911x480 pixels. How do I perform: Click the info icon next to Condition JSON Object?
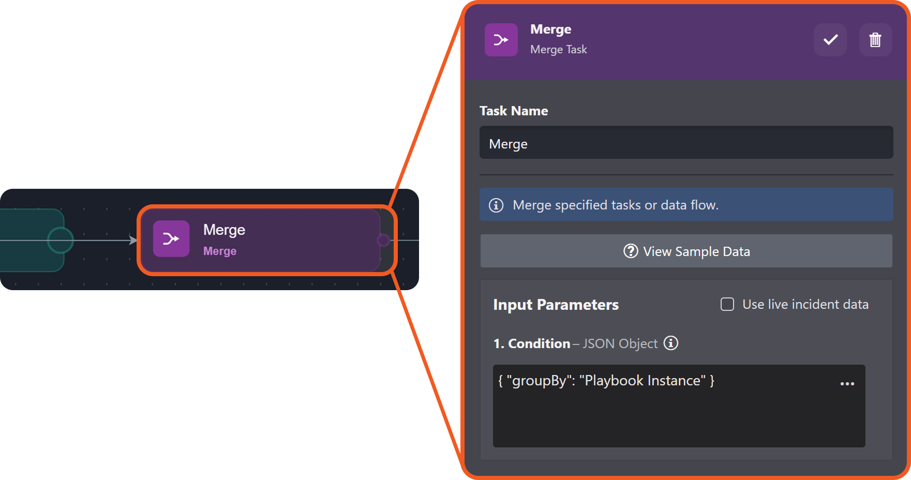671,343
